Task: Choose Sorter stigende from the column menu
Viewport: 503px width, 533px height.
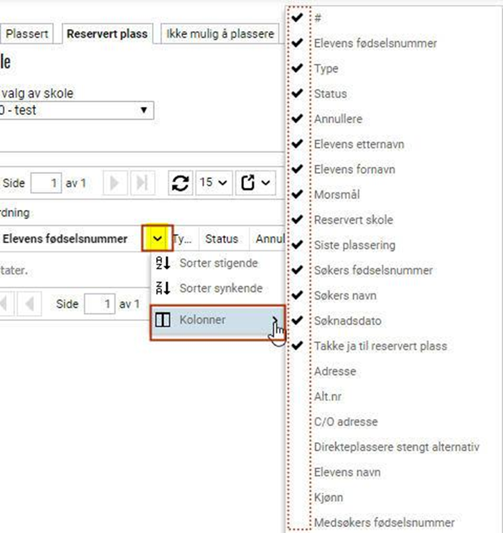Action: (218, 263)
